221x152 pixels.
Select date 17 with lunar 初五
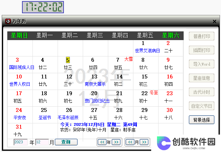[20, 97]
